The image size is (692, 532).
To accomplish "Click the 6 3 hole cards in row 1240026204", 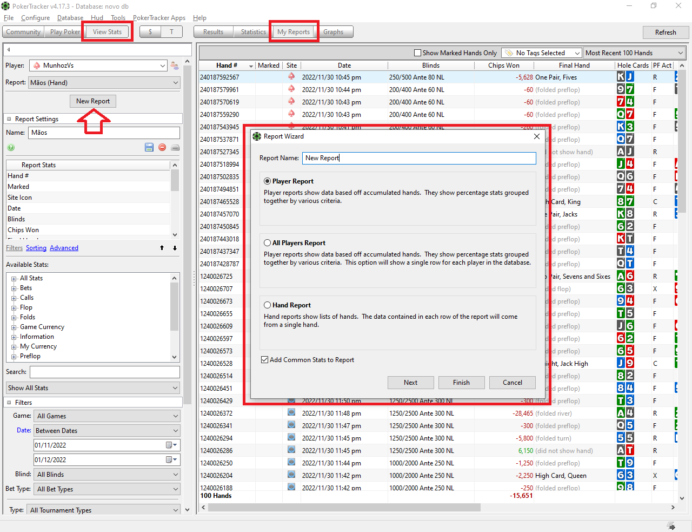I will click(626, 475).
